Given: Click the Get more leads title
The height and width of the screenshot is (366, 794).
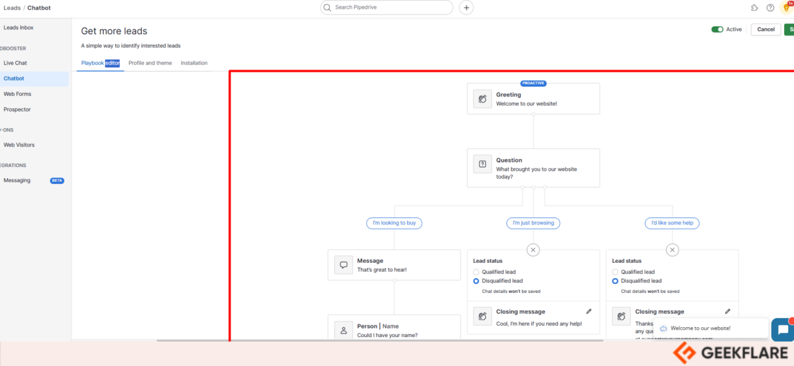Looking at the screenshot, I should coord(114,31).
